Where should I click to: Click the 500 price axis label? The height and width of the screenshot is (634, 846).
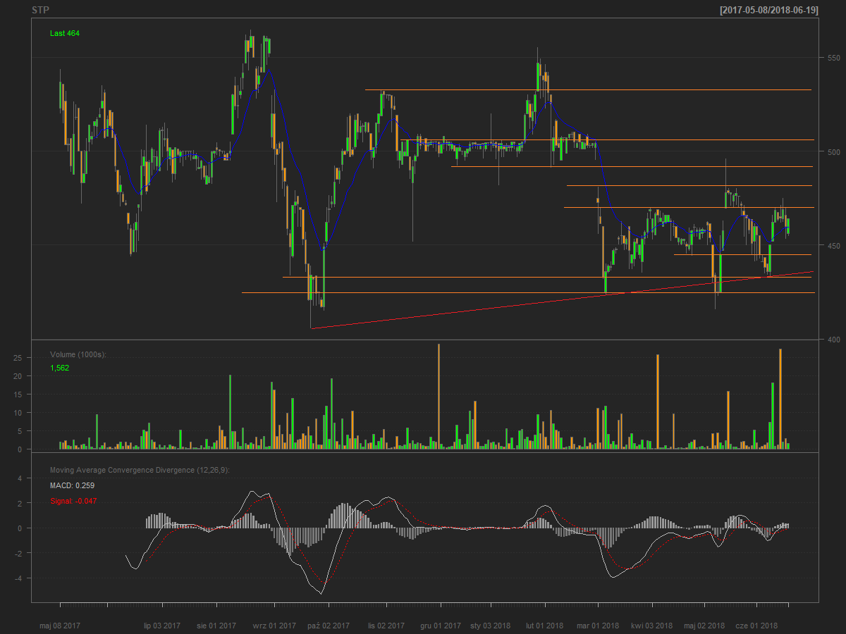(x=835, y=151)
